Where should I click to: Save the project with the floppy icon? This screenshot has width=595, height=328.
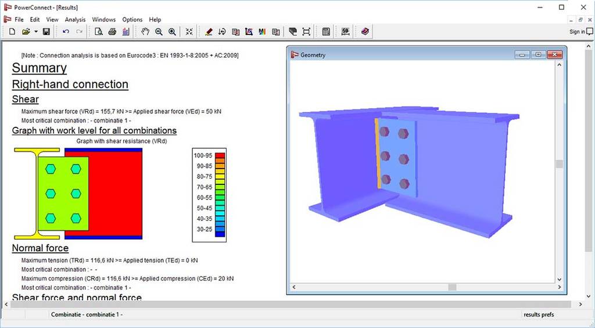pyautogui.click(x=46, y=31)
